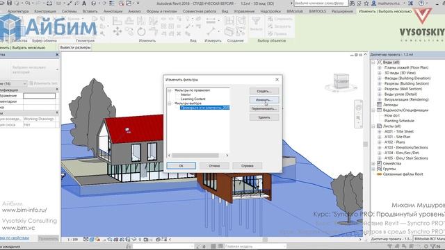Click the Save icon in quick access toolbar
This screenshot has width=445, height=250.
tap(9, 3)
